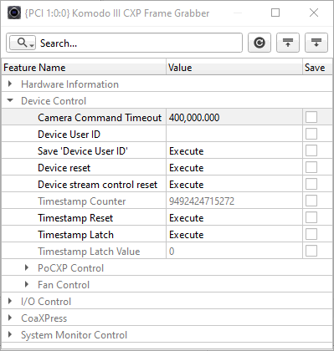Image resolution: width=334 pixels, height=351 pixels.
Task: Click the camera app icon in title bar
Action: (14, 13)
